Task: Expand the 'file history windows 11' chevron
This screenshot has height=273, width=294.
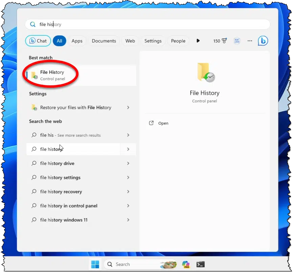Action: tap(128, 220)
